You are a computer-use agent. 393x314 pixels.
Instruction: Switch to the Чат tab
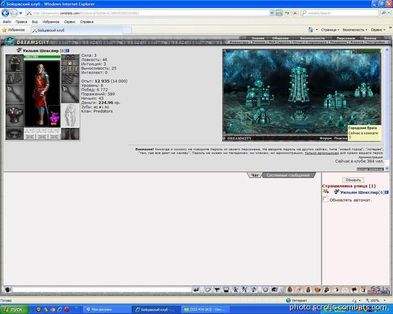255,175
